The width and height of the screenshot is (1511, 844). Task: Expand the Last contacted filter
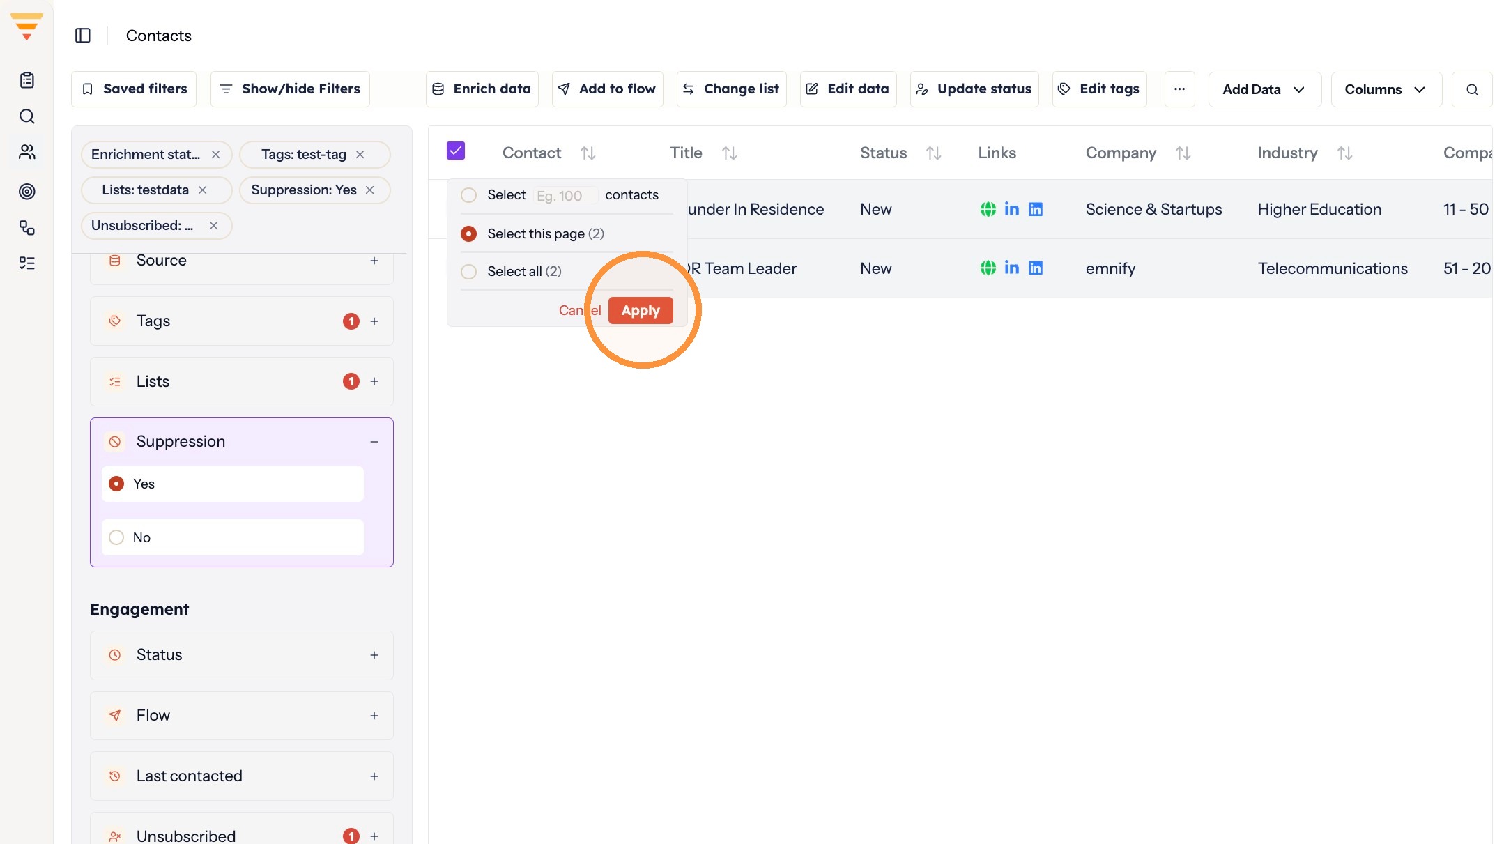point(374,776)
